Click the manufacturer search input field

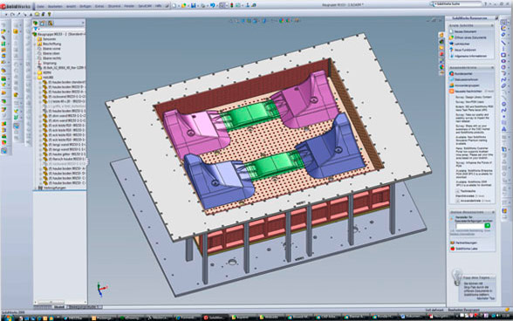(x=469, y=226)
